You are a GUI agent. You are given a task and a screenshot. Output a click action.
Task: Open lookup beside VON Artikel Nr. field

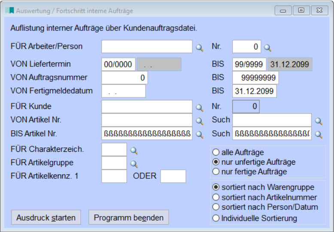199,121
